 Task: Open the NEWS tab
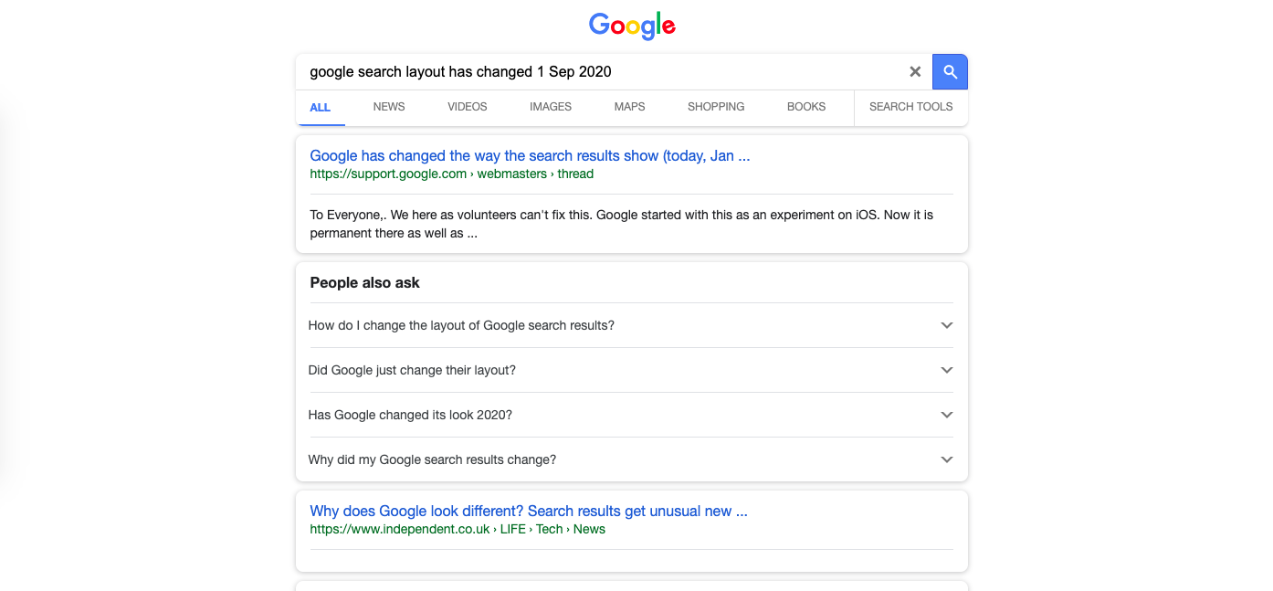coord(388,107)
